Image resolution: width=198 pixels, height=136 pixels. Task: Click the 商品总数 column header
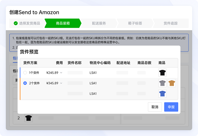point(144,63)
